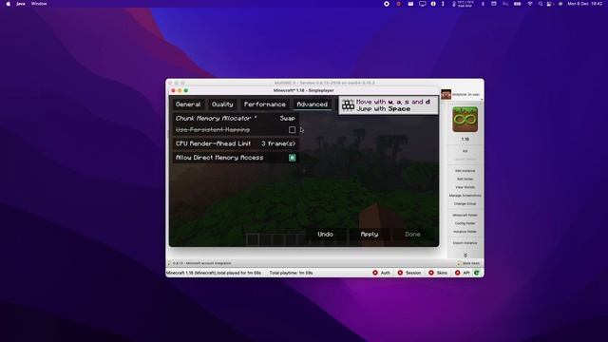Click the Bluetooth icon in menu bar
Screen dimensions: 608x342
pos(483,4)
